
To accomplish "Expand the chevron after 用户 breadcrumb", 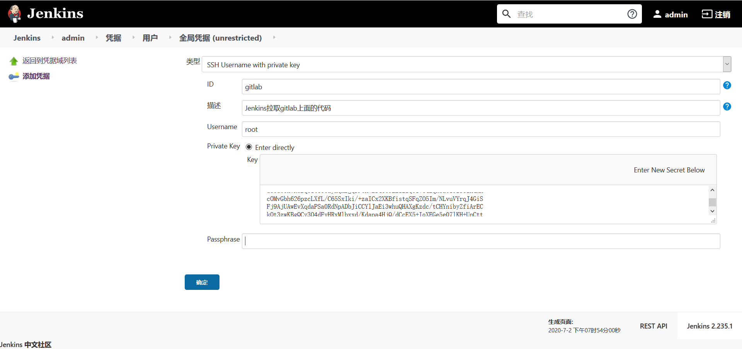I will [x=170, y=37].
